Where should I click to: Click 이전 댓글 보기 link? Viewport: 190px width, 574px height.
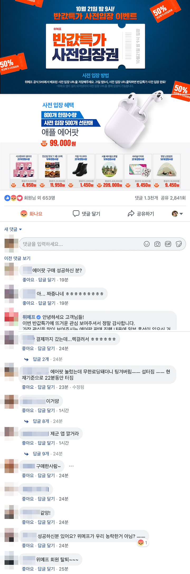pyautogui.click(x=17, y=258)
